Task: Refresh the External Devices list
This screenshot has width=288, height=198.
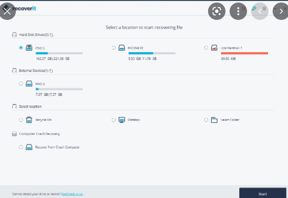Action: pos(51,71)
